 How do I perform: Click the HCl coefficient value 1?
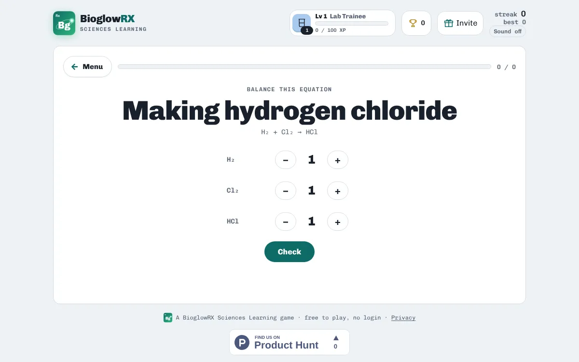pyautogui.click(x=312, y=222)
